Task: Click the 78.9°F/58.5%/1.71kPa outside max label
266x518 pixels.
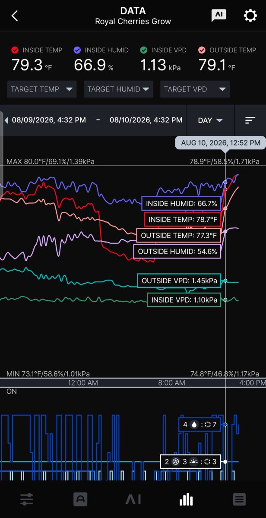Action: 225,161
